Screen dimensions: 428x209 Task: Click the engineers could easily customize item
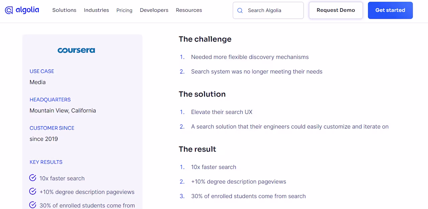(x=290, y=127)
